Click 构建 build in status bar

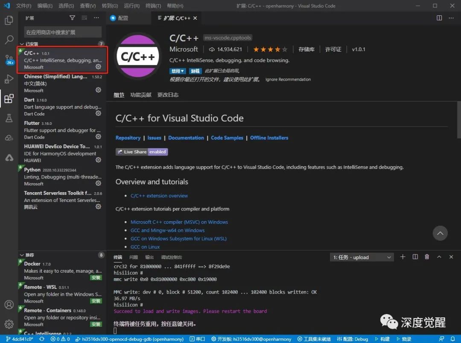[x=382, y=339]
